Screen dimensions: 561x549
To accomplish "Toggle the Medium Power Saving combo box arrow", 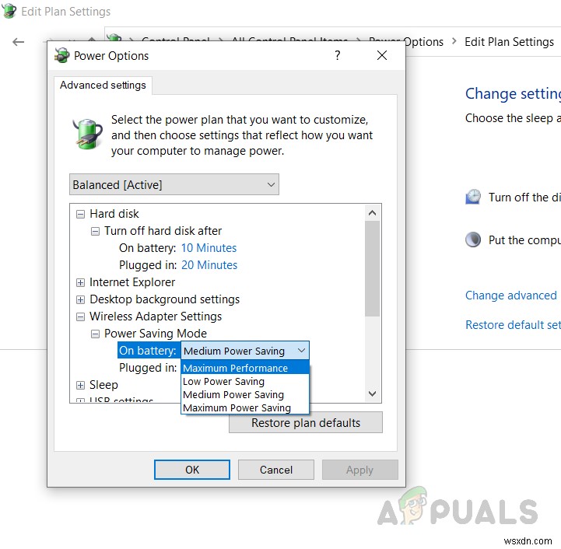I will point(302,351).
